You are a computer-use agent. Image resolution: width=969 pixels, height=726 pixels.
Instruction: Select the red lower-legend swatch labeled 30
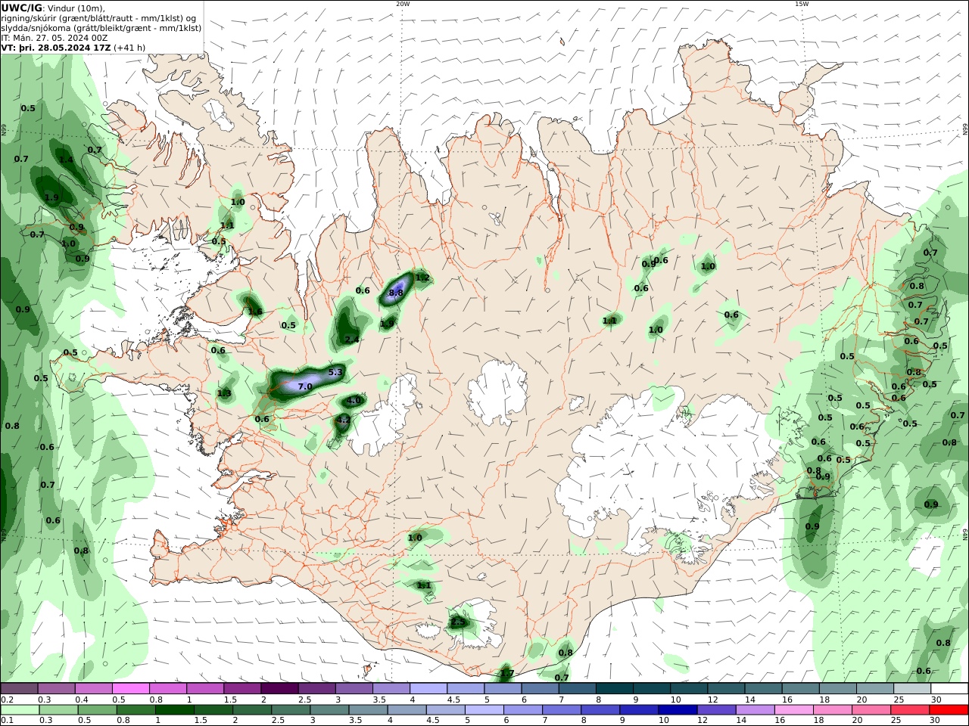click(948, 709)
